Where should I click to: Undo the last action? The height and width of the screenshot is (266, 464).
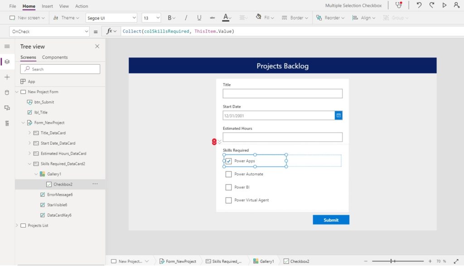(419, 5)
